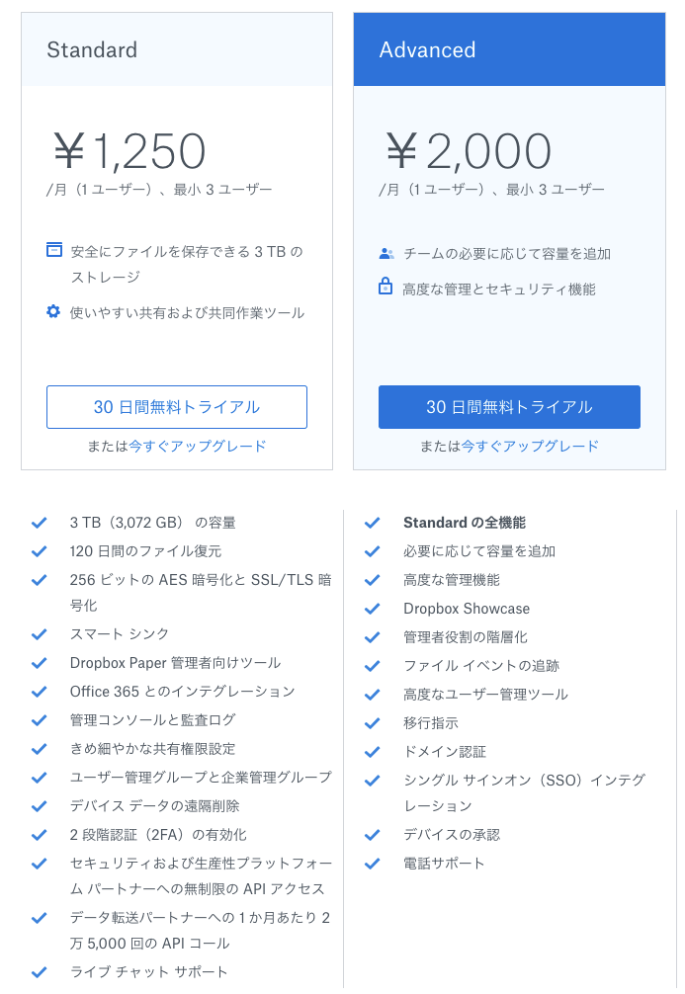The height and width of the screenshot is (994, 685).
Task: Click the lock icon for security features
Action: click(385, 286)
